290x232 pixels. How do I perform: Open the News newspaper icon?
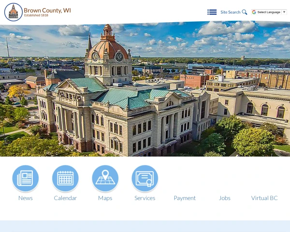click(26, 178)
